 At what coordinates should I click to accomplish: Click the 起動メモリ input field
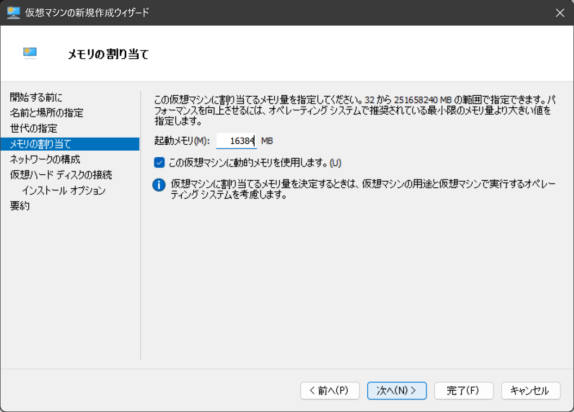pos(236,141)
